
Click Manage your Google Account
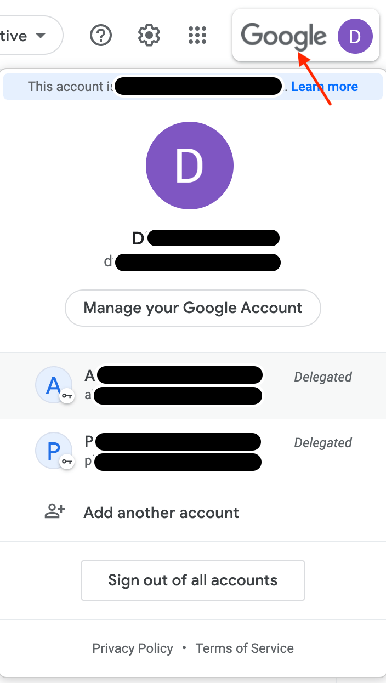192,308
